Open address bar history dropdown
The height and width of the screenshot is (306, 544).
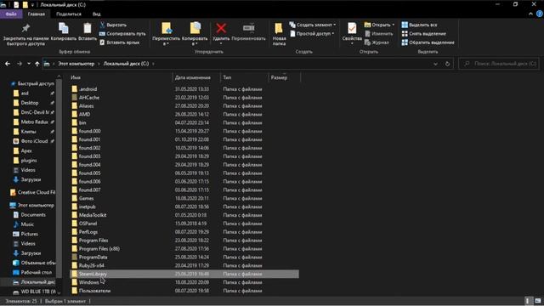435,64
